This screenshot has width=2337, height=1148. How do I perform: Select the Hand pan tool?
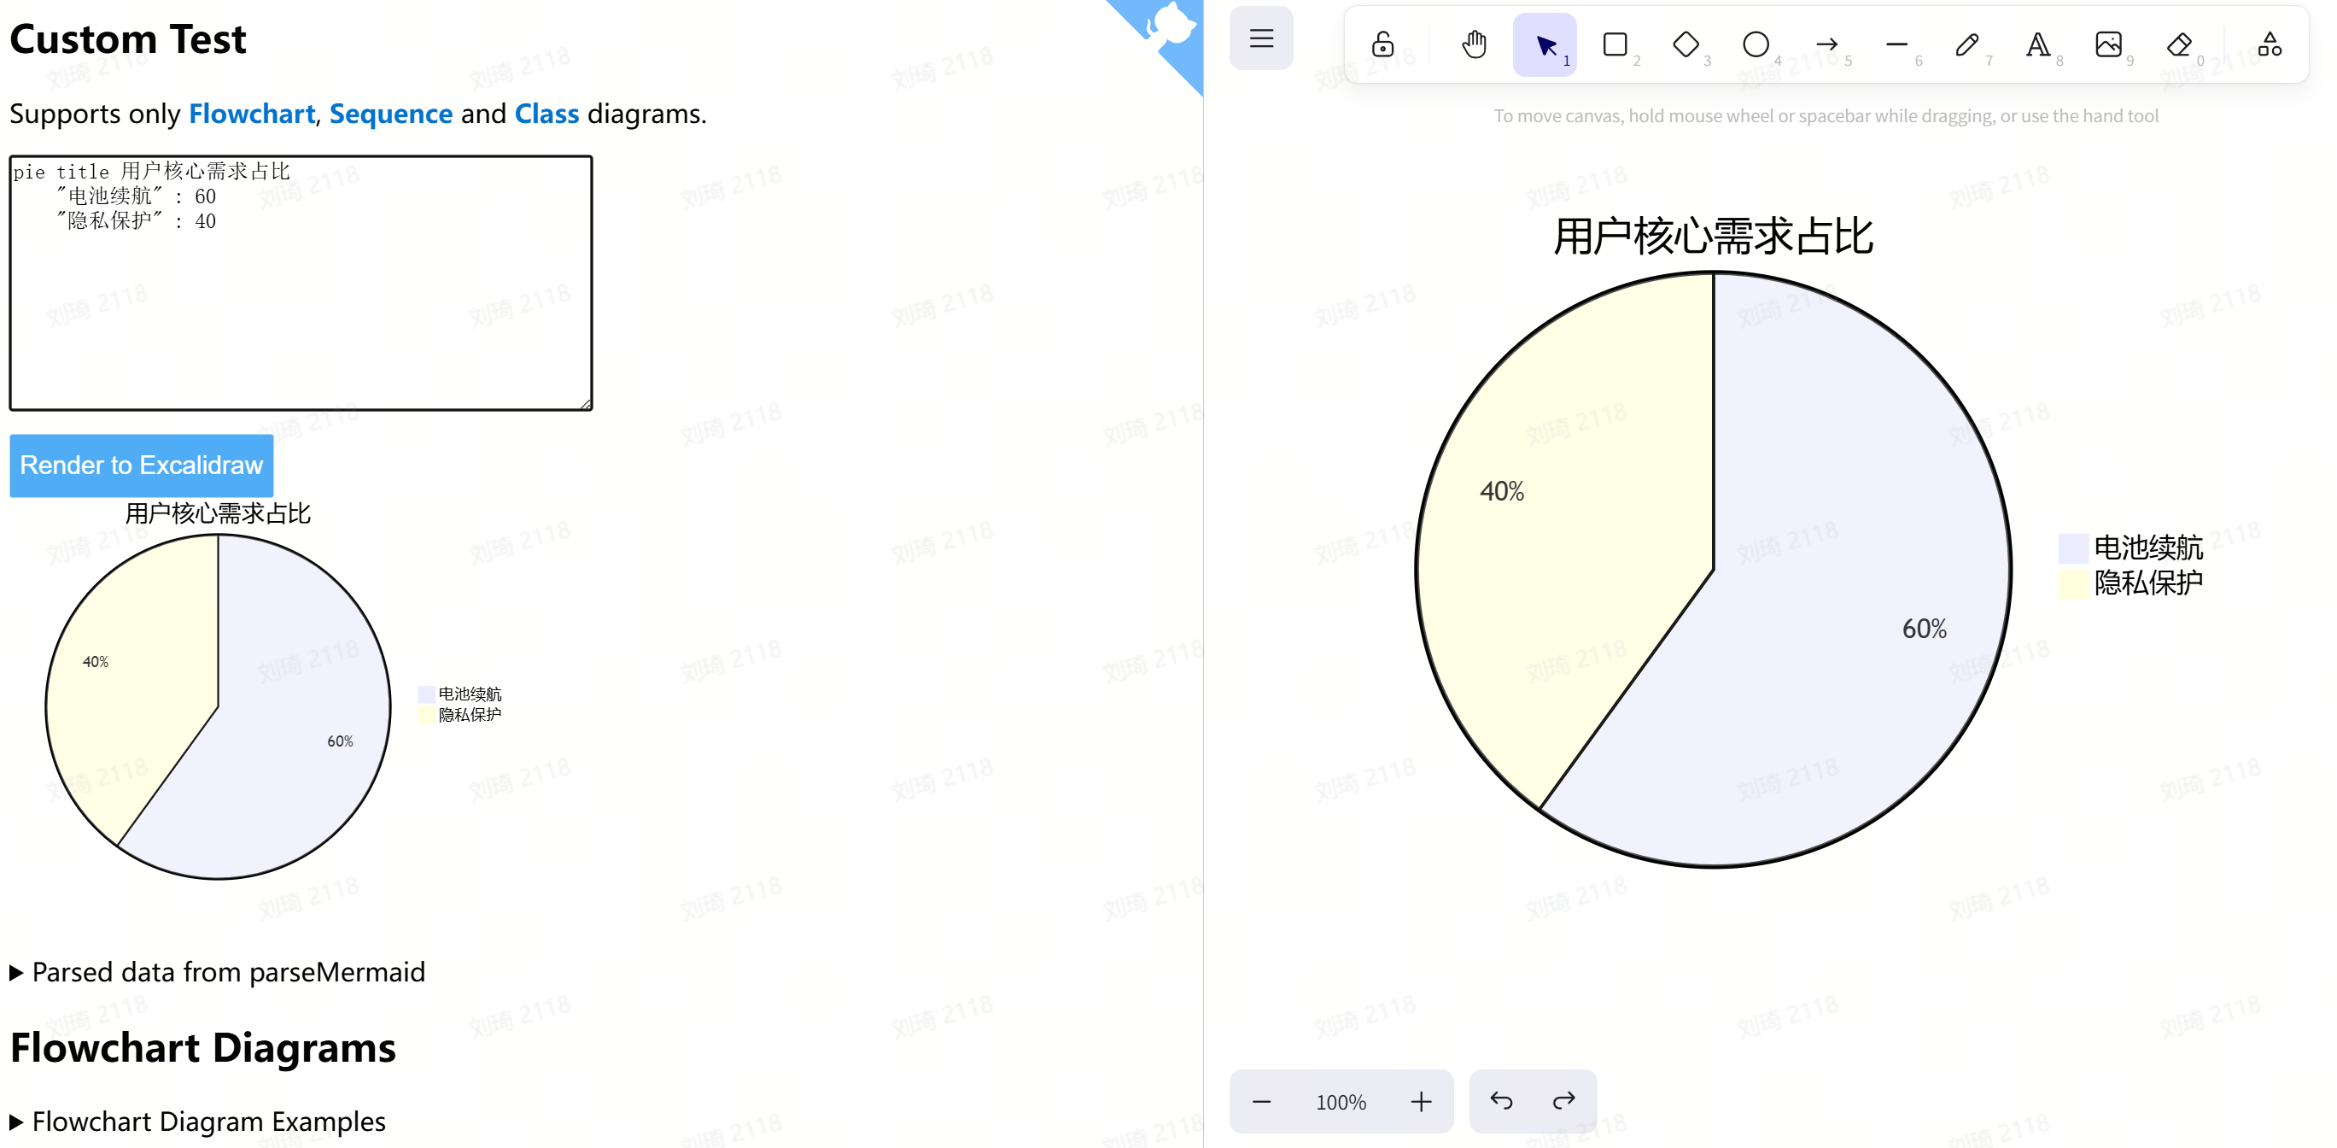click(x=1474, y=44)
